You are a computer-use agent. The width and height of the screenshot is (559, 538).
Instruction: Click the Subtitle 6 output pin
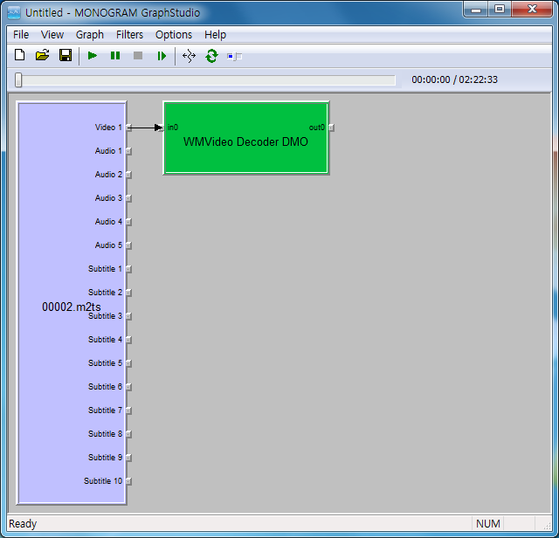(128, 387)
